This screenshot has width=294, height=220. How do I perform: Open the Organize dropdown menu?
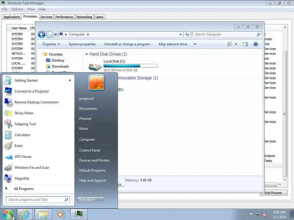coord(51,44)
